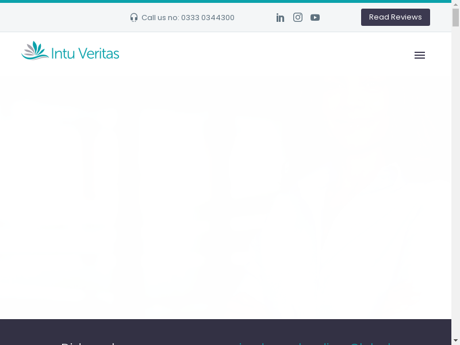Click the headset icon beside the phone number
The height and width of the screenshot is (345, 460).
(x=134, y=17)
